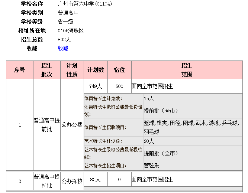Select school name 广州市第六中学(01104)

[x=85, y=4]
